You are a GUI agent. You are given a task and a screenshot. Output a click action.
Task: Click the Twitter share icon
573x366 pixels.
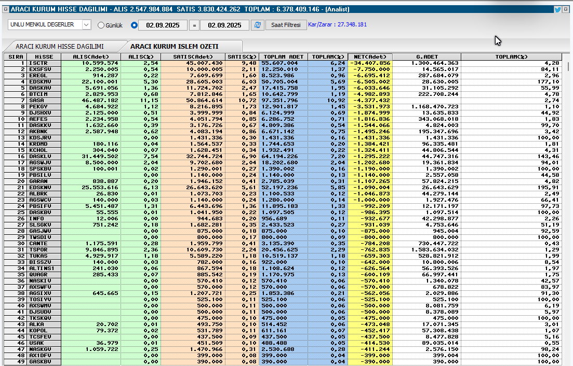pos(557,9)
